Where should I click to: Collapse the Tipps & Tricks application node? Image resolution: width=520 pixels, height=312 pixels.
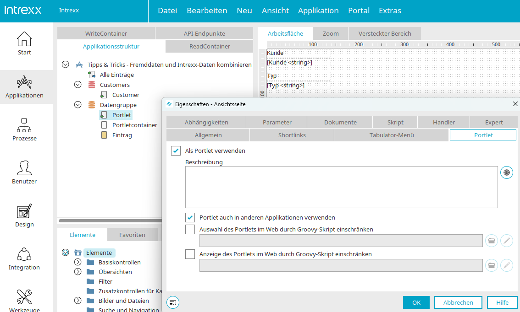point(65,65)
